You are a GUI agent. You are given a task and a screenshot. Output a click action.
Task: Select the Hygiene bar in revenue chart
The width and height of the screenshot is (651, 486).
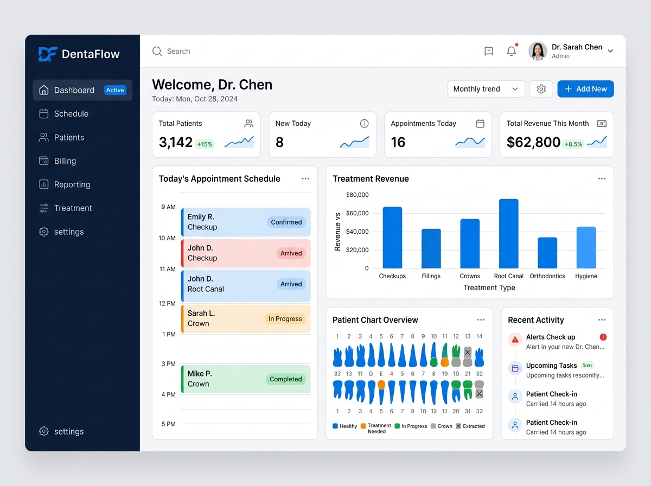[x=586, y=247]
